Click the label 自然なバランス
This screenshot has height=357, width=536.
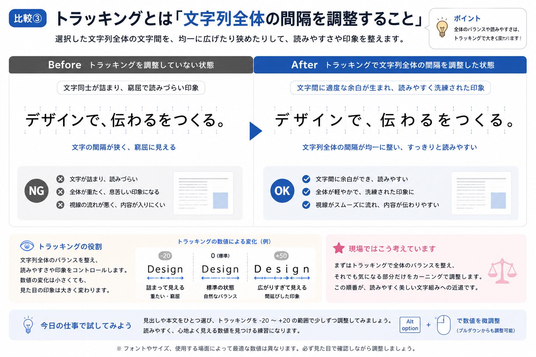click(220, 296)
